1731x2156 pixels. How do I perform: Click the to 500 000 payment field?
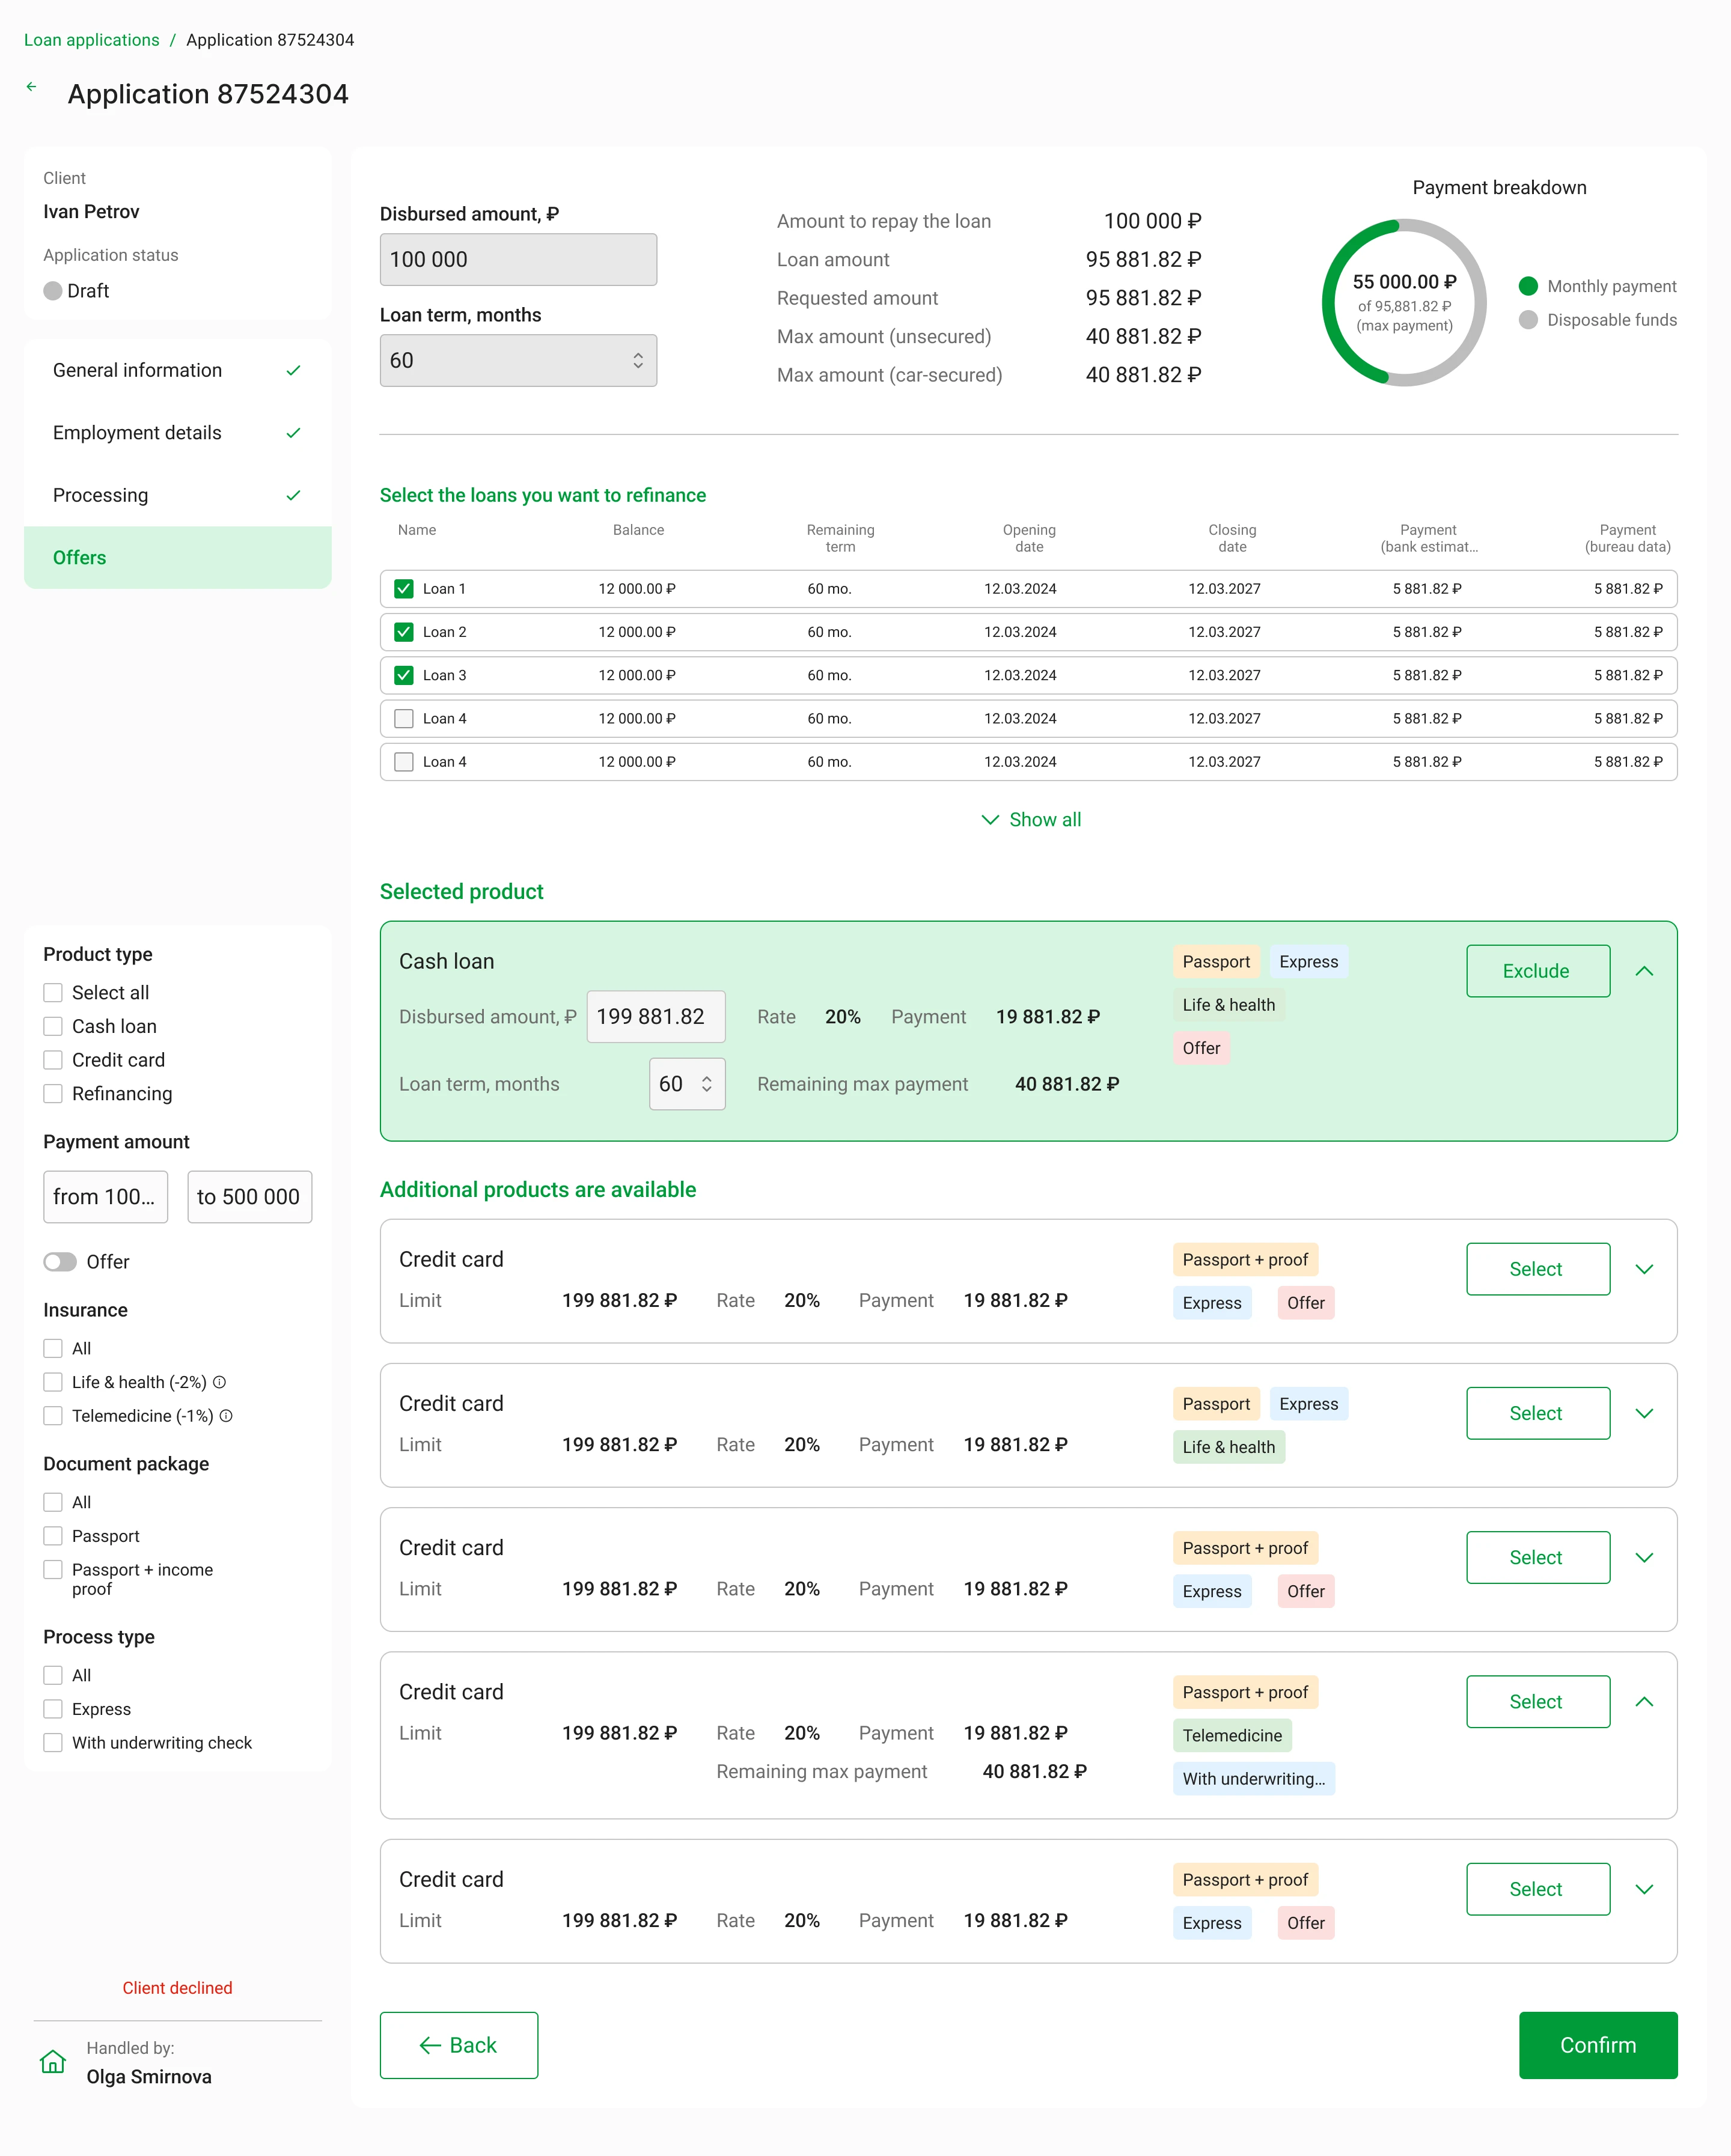click(x=249, y=1197)
